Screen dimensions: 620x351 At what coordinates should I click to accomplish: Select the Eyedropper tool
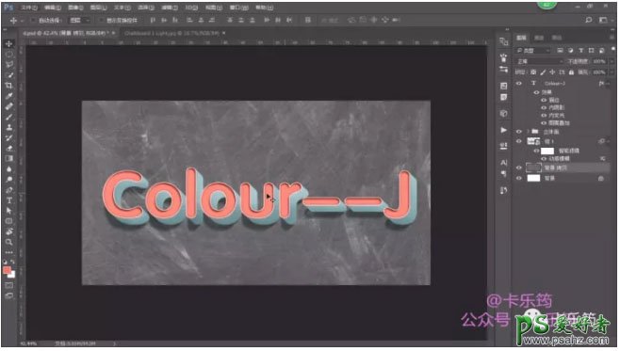click(8, 96)
